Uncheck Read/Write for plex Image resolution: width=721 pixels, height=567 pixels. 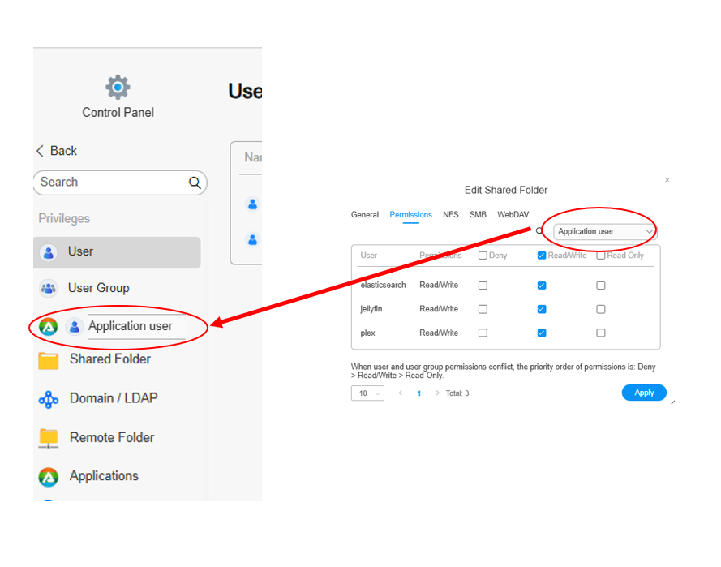tap(542, 333)
